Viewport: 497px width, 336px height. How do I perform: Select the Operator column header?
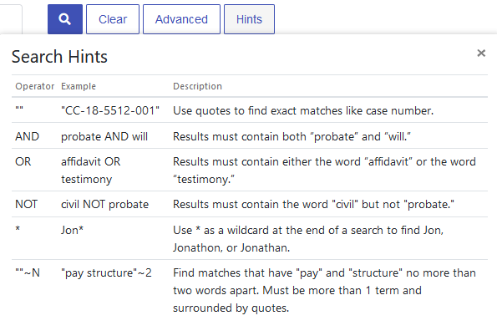pyautogui.click(x=35, y=86)
